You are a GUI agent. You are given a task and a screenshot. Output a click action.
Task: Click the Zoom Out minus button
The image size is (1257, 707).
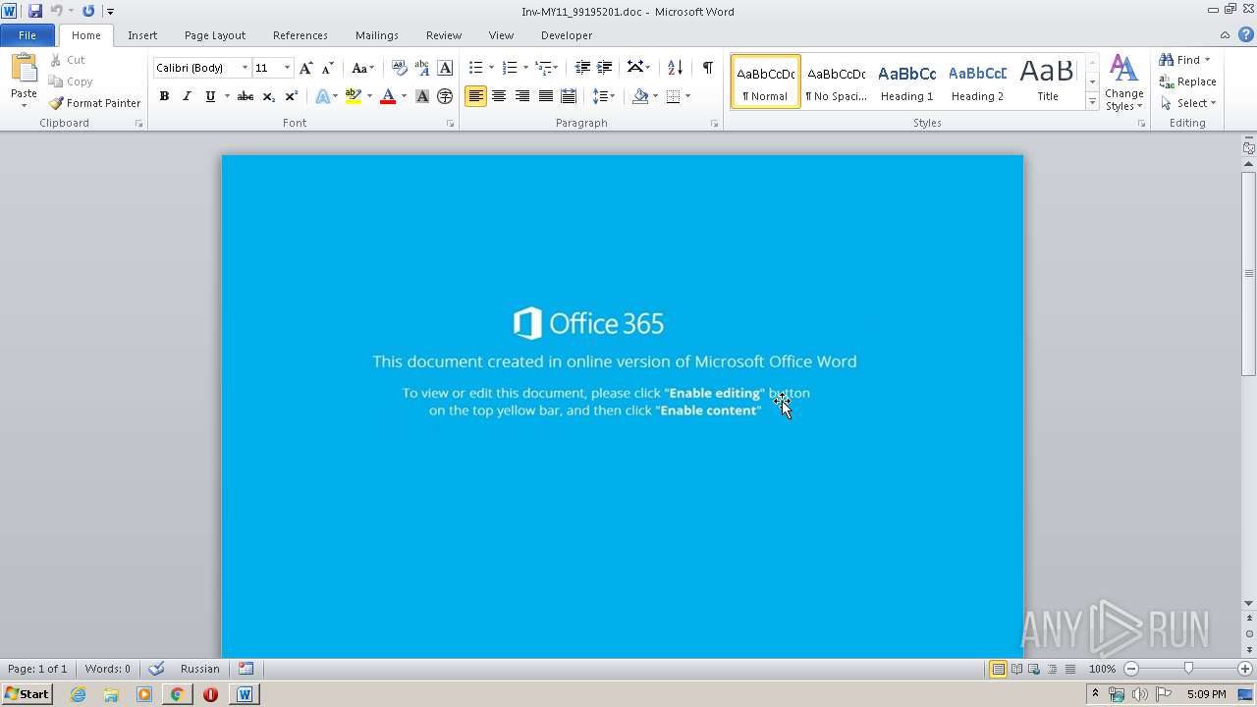click(1131, 669)
